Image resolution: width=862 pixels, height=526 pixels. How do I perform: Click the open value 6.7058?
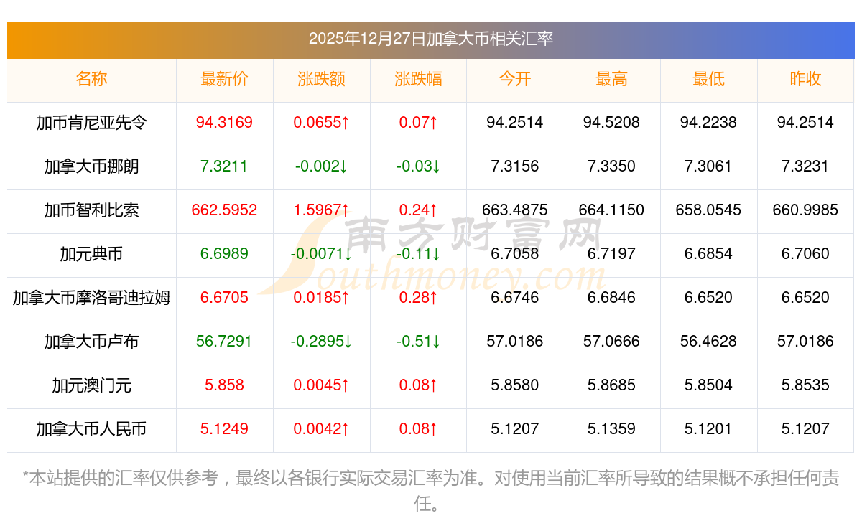515,254
